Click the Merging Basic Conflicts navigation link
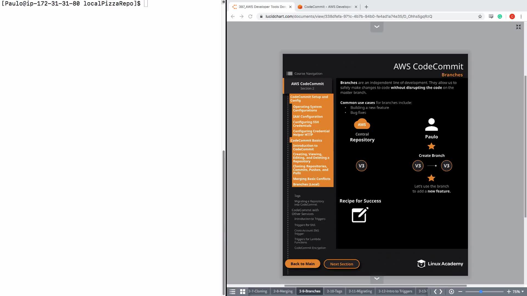The width and height of the screenshot is (527, 296). (312, 179)
